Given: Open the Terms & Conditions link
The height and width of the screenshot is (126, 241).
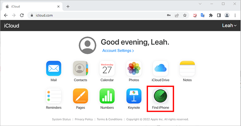Looking at the screenshot, I should (109, 119).
